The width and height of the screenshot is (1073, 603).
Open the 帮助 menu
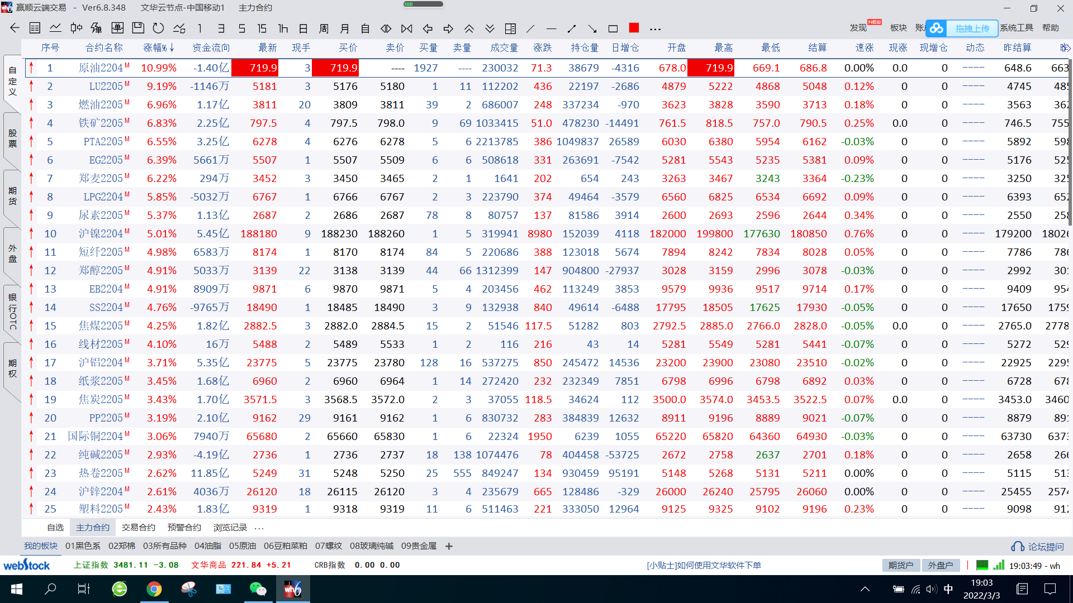pyautogui.click(x=1051, y=28)
